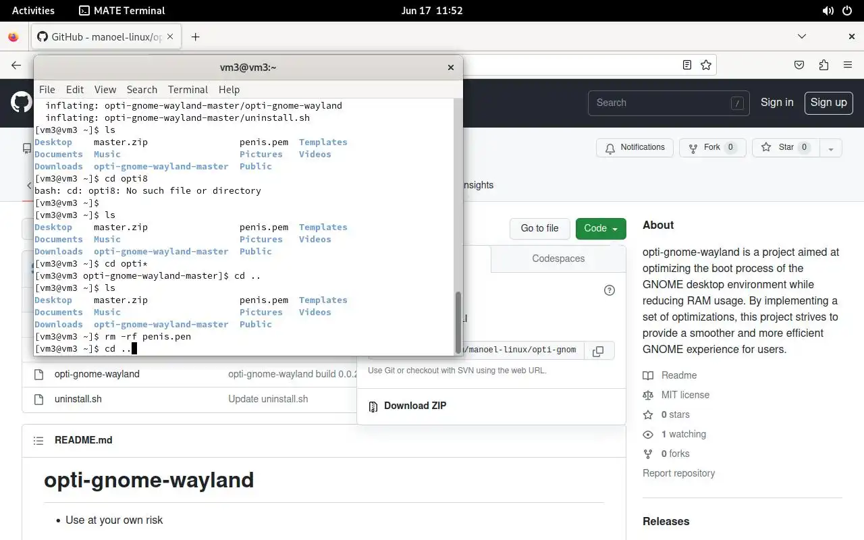This screenshot has width=864, height=540.
Task: Click the Releases heading
Action: point(666,521)
